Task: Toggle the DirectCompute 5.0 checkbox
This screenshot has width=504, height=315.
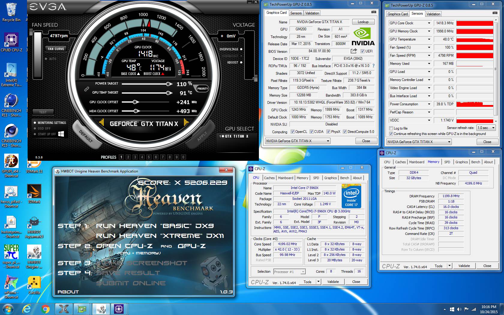Action: coord(345,132)
